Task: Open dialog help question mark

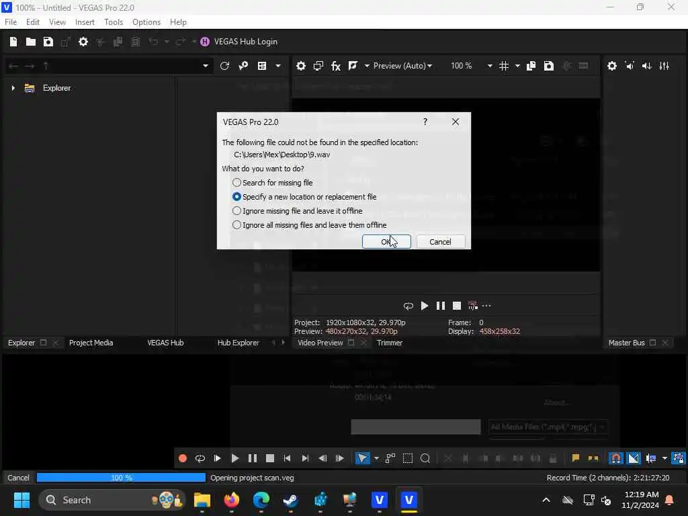Action: click(x=425, y=122)
